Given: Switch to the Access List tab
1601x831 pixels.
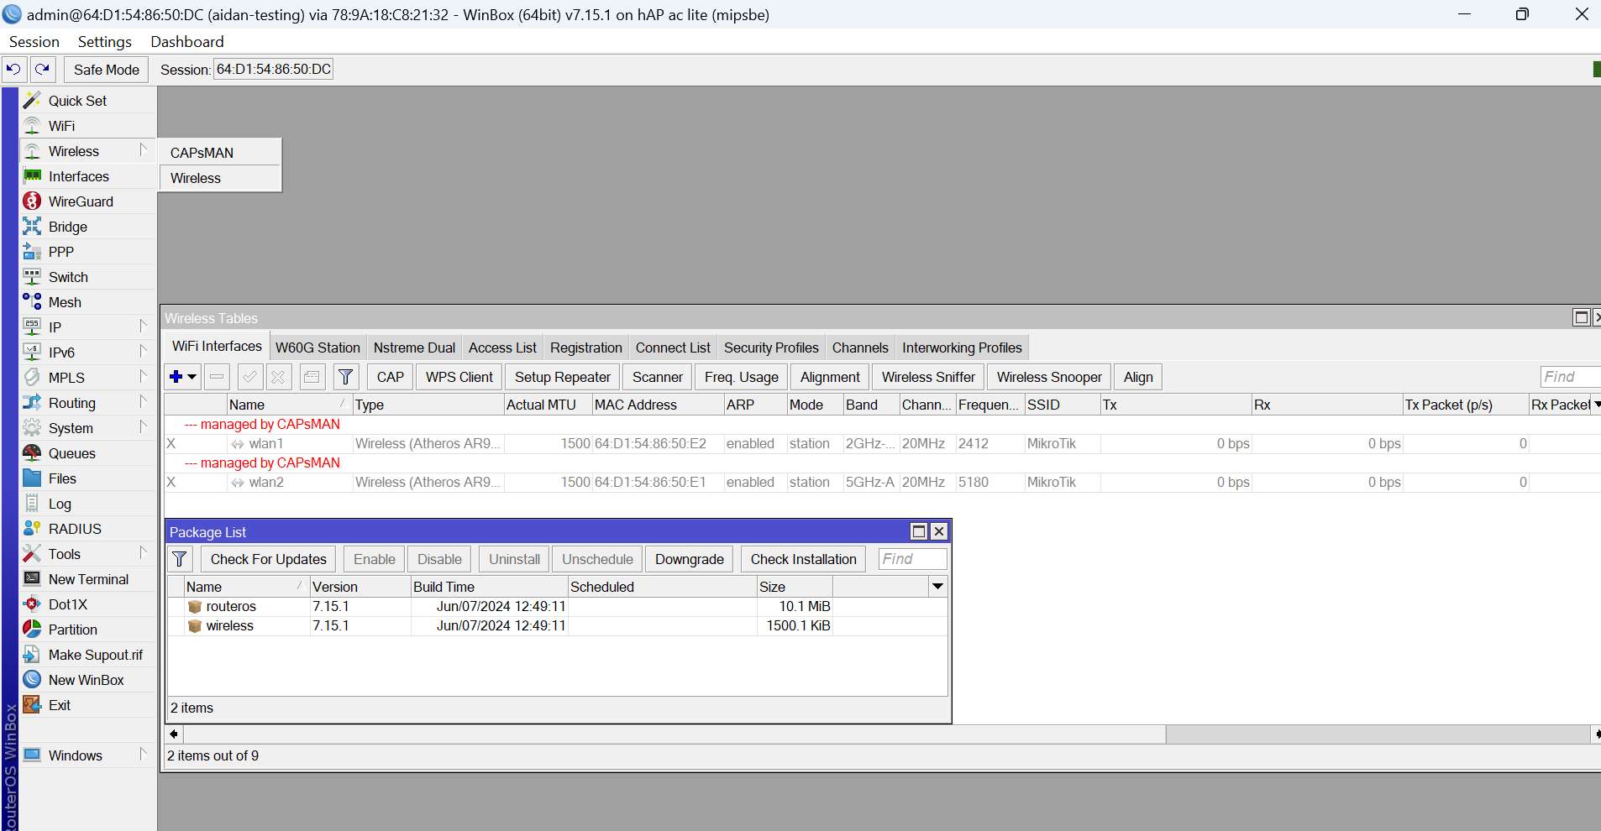Looking at the screenshot, I should [502, 348].
